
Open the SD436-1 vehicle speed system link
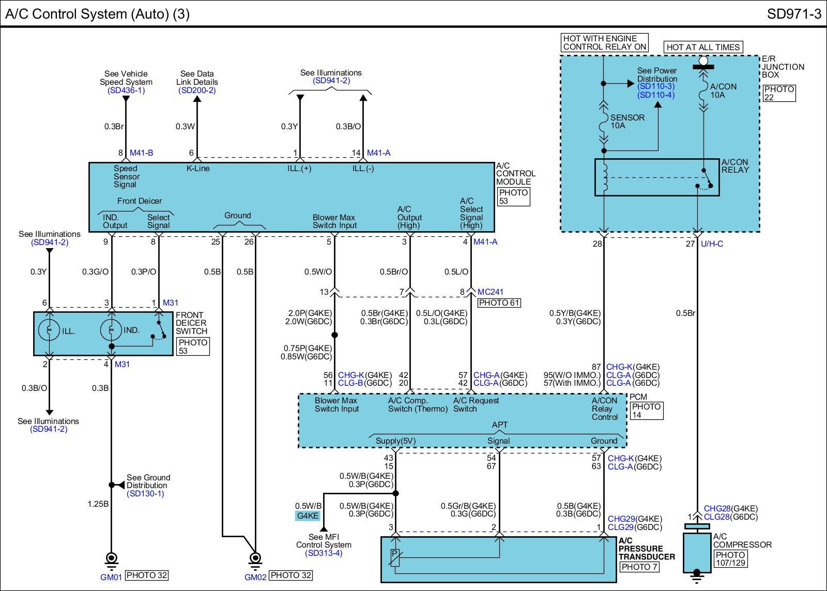[x=126, y=90]
